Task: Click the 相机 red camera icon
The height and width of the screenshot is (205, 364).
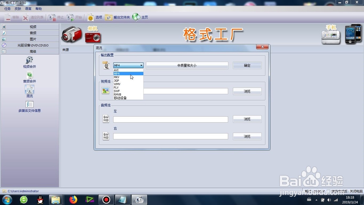Action: [x=93, y=38]
